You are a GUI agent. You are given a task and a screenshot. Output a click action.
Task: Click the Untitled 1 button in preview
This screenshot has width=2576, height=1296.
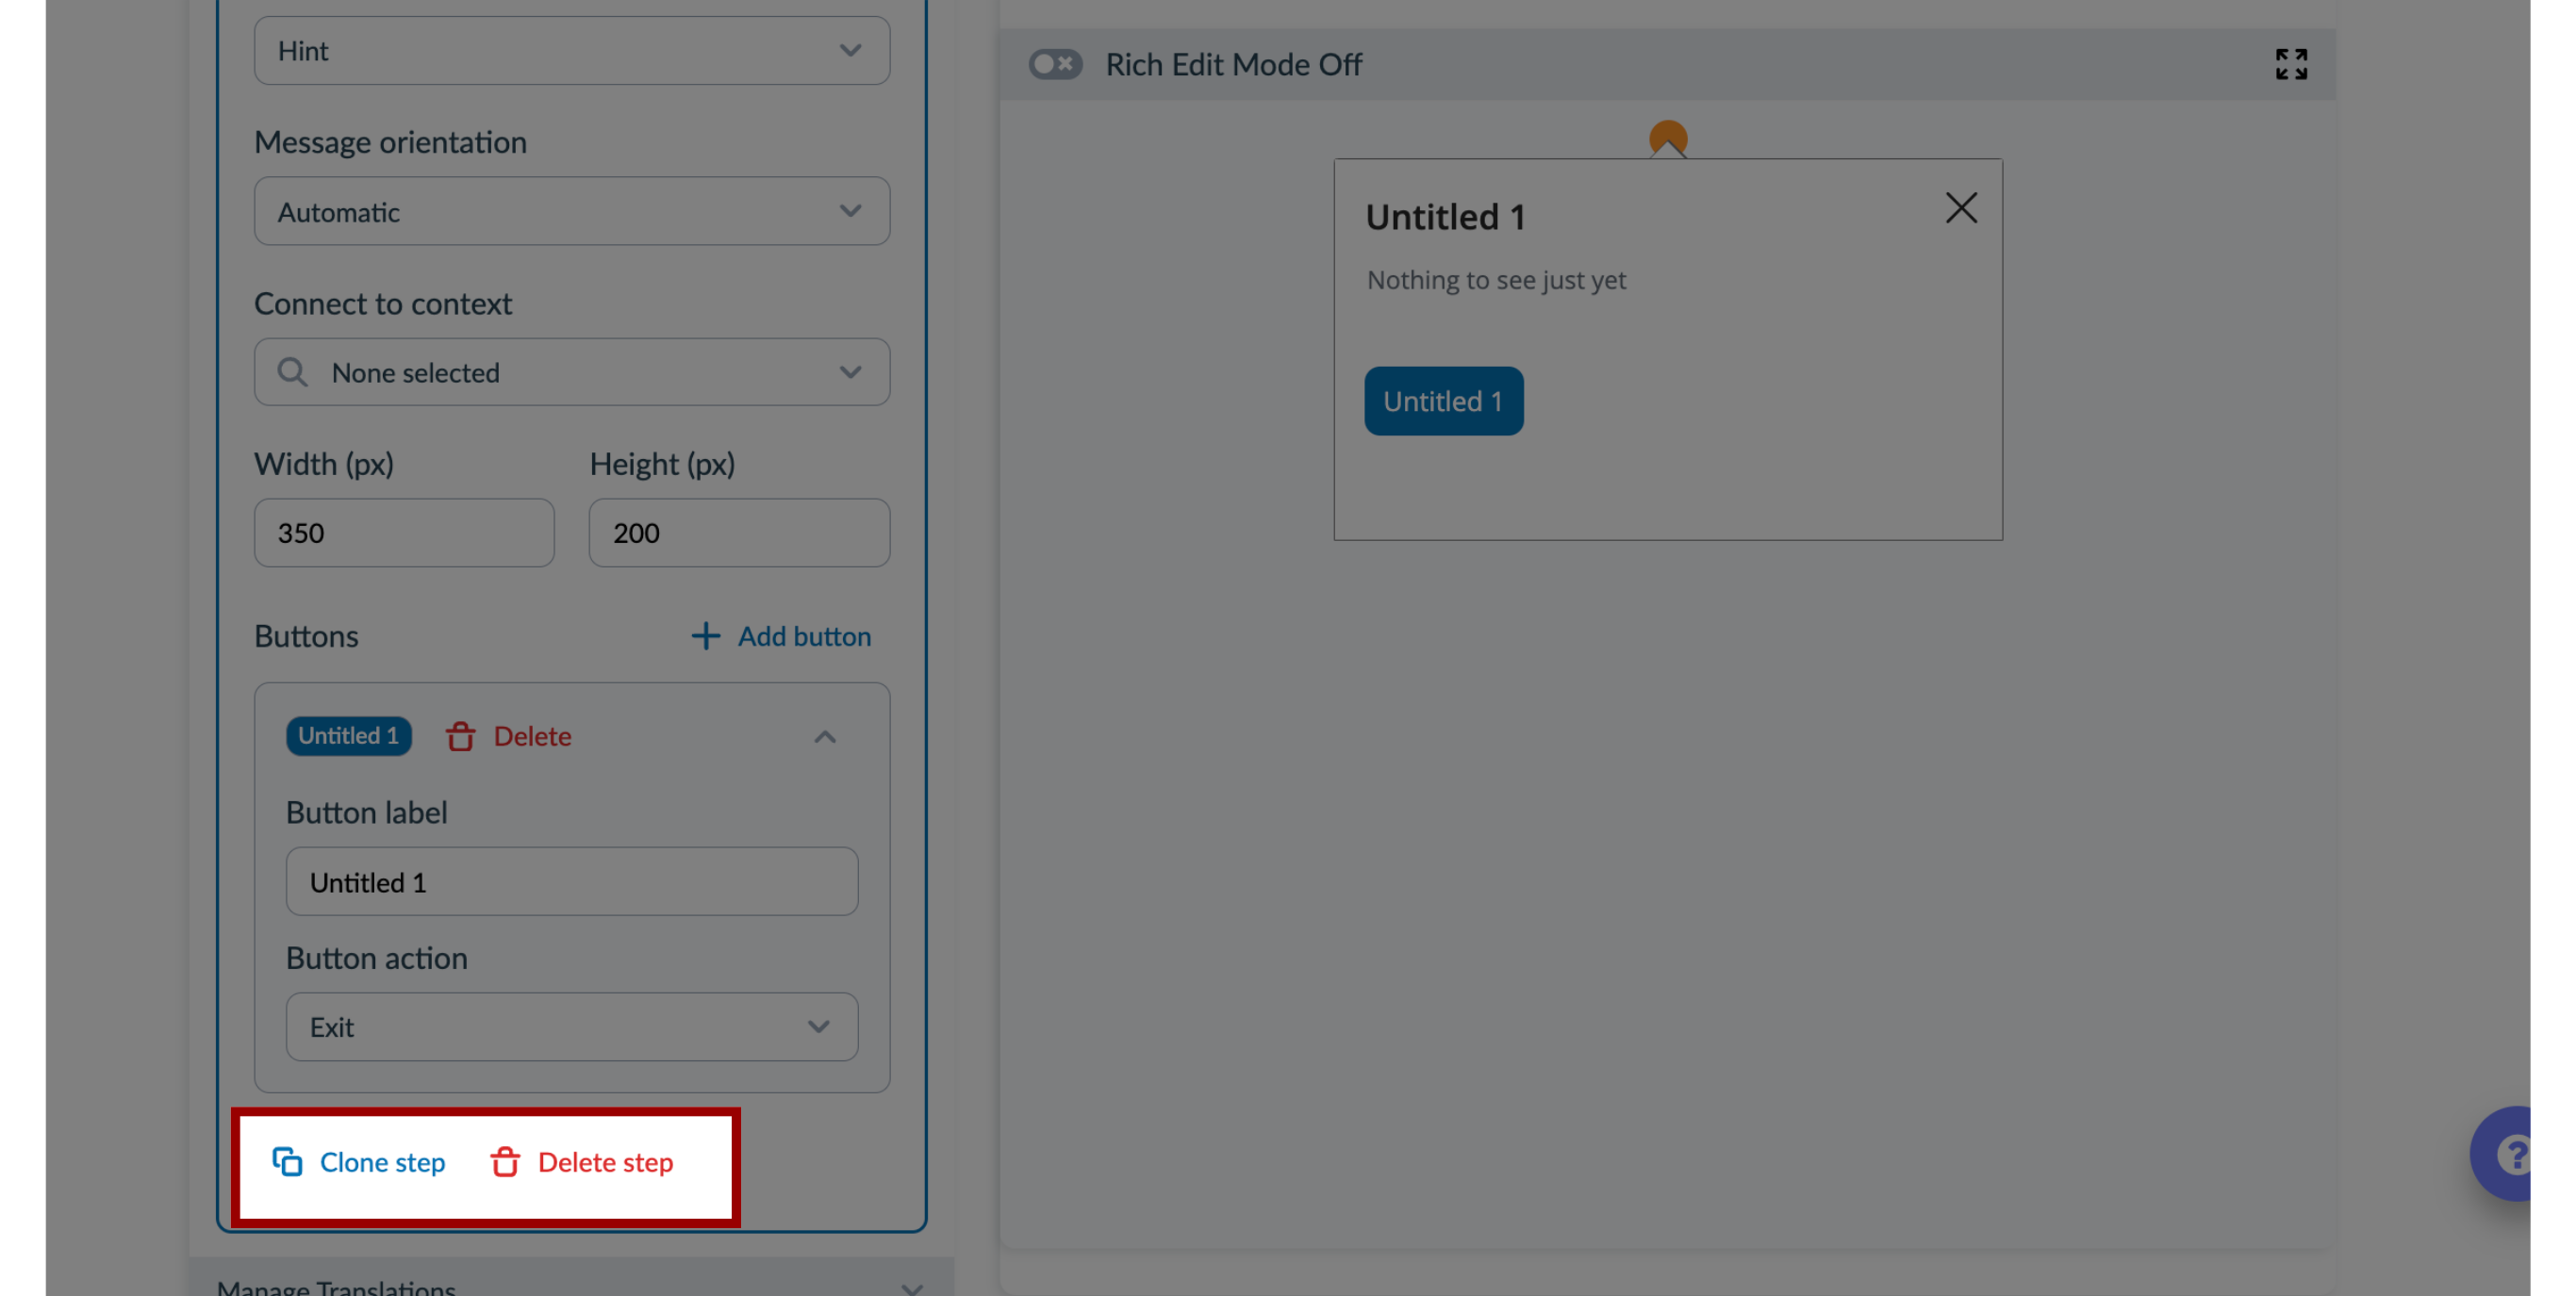coord(1440,399)
